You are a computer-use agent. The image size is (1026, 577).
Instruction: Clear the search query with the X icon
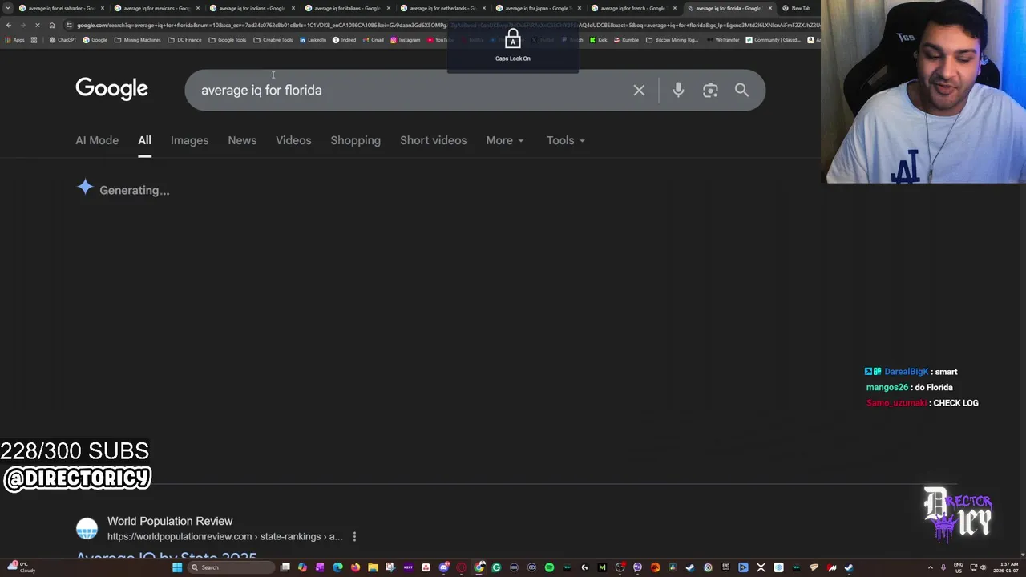[639, 91]
